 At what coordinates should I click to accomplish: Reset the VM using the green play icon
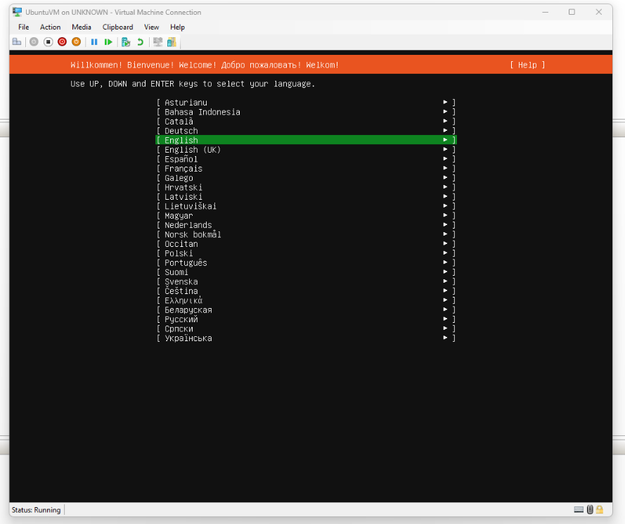click(108, 42)
